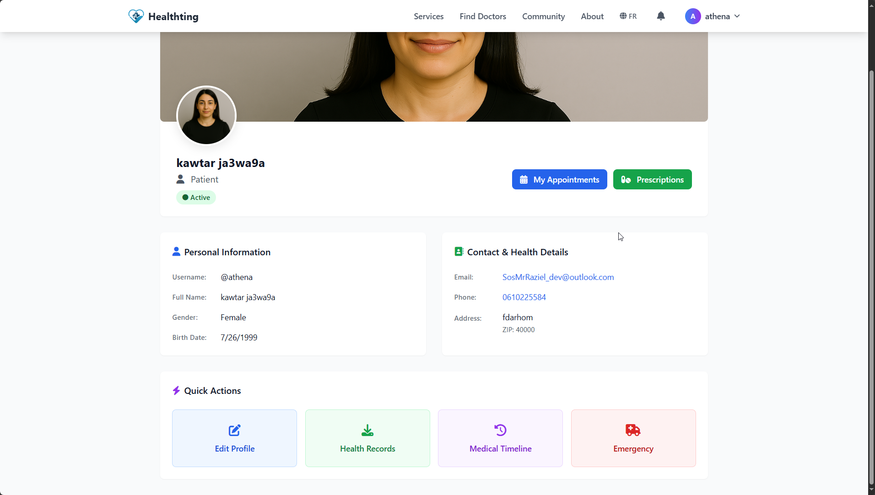Open the Services menu item
Image resolution: width=875 pixels, height=495 pixels.
[428, 16]
